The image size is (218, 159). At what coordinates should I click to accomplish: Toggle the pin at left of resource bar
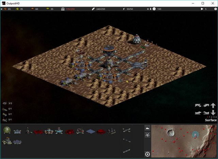coord(1,9)
